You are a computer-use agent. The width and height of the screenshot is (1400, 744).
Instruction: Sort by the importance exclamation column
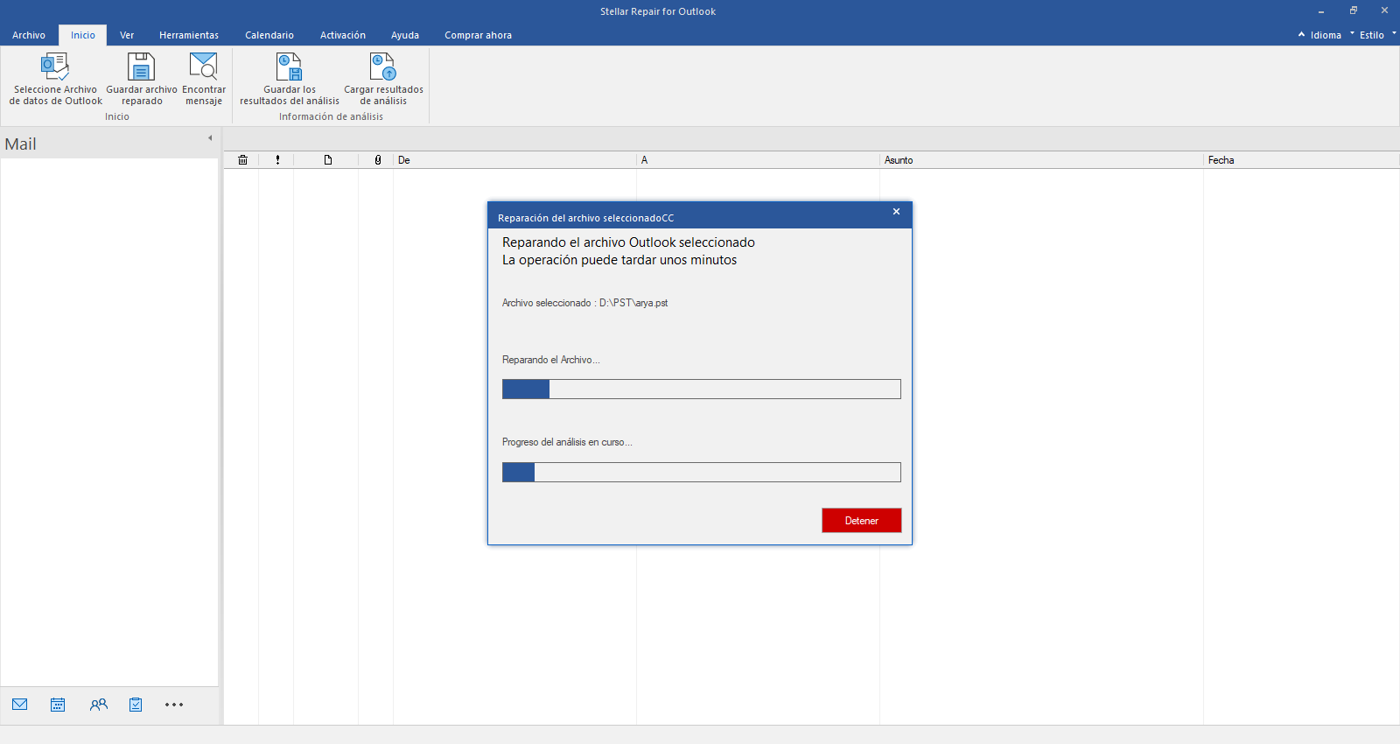pos(277,160)
